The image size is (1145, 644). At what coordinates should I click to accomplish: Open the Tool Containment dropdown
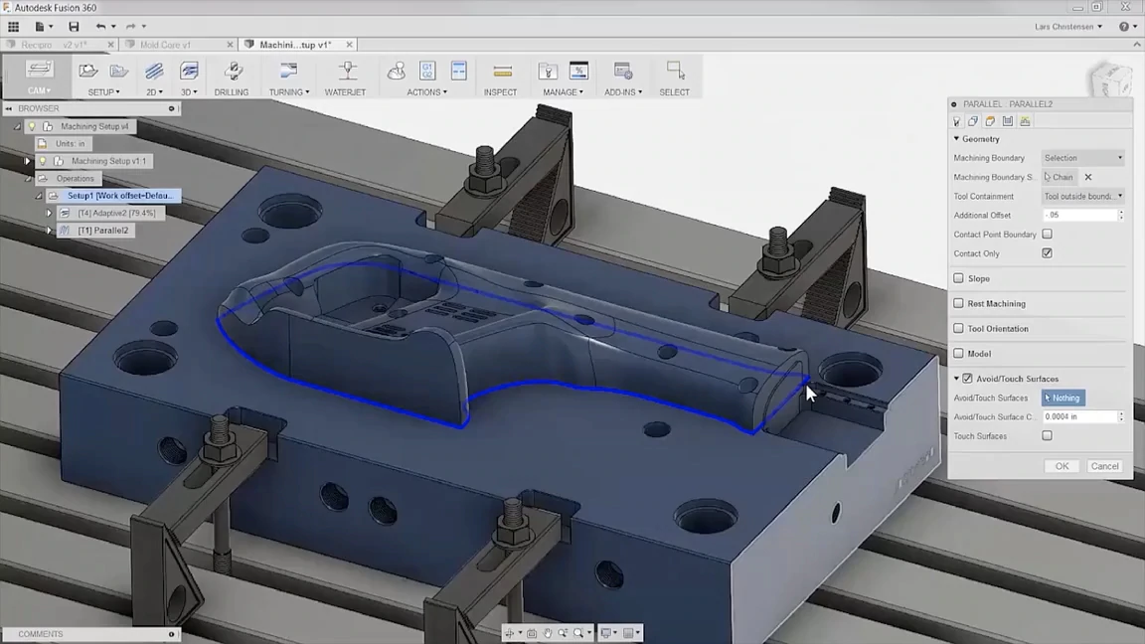point(1082,196)
